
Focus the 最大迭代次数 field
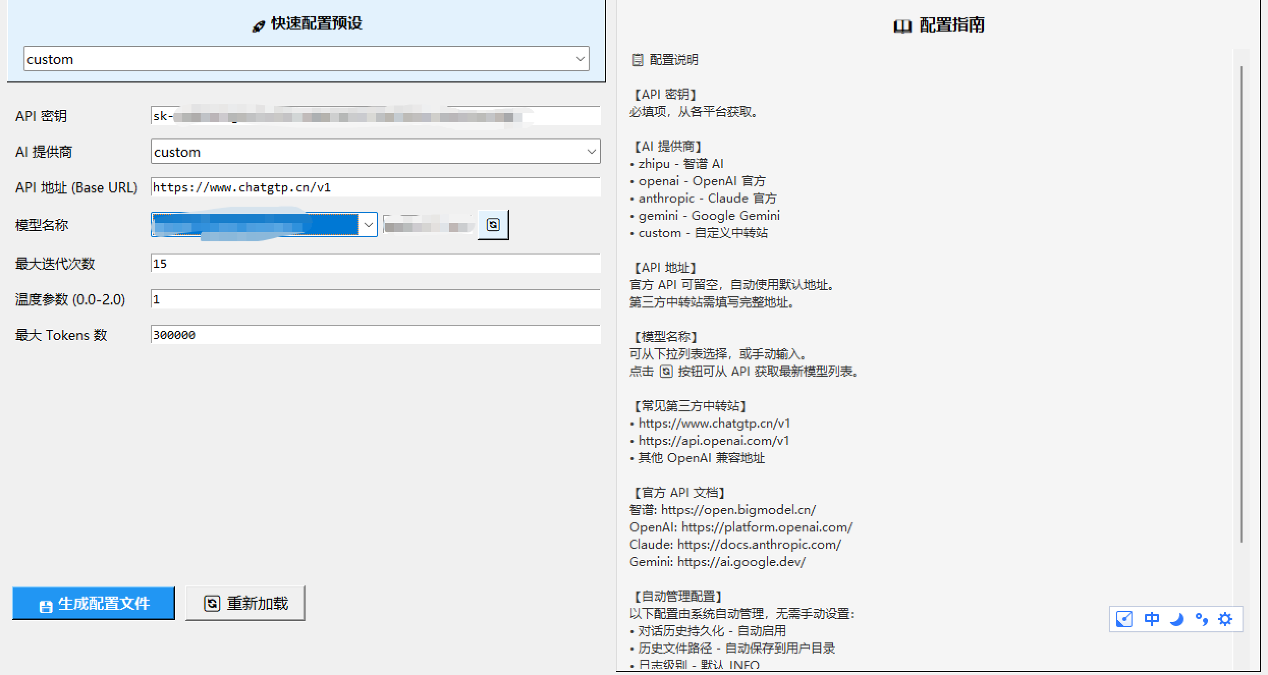click(x=375, y=264)
